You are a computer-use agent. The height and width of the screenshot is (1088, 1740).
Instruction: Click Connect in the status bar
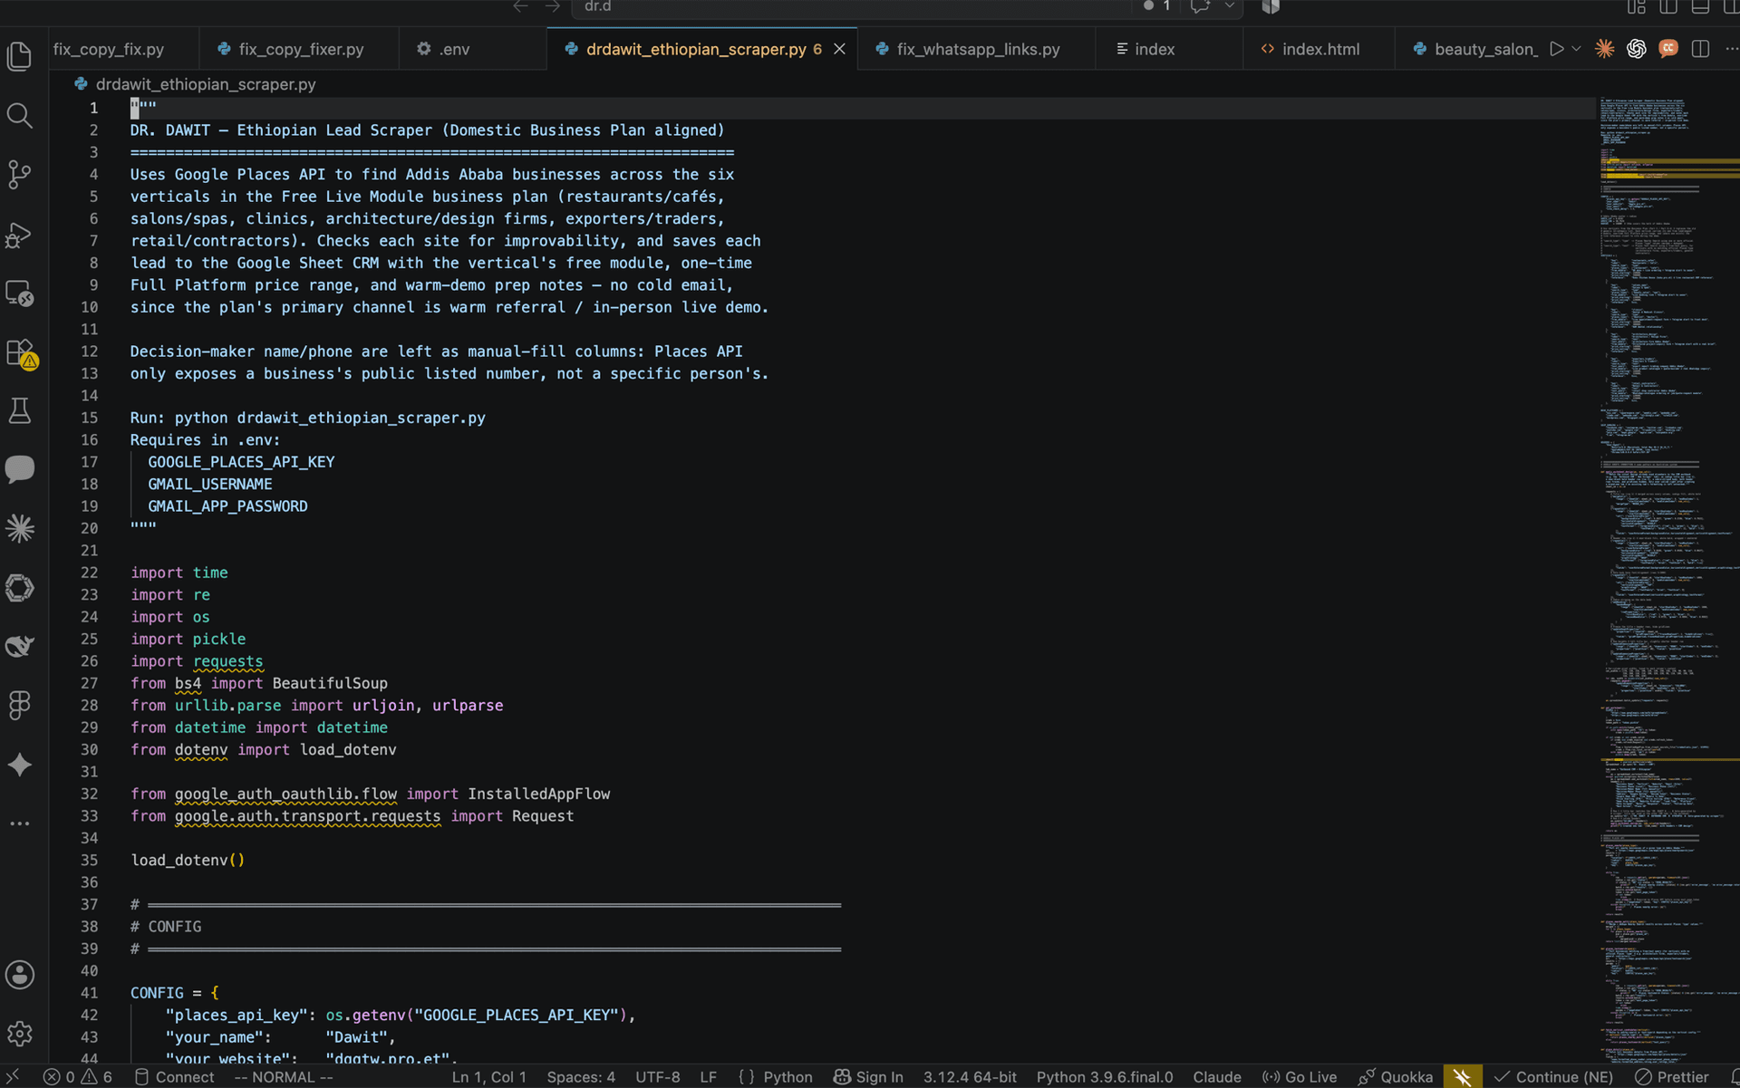[174, 1076]
